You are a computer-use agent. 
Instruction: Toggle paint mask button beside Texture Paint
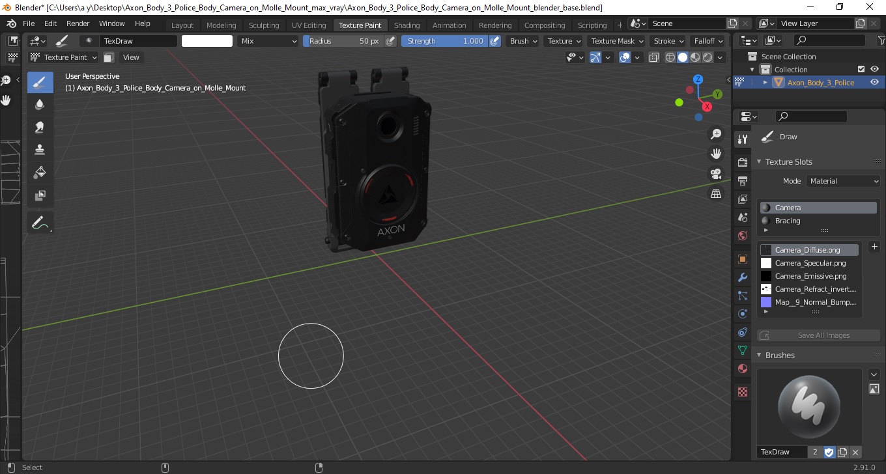[x=109, y=57]
